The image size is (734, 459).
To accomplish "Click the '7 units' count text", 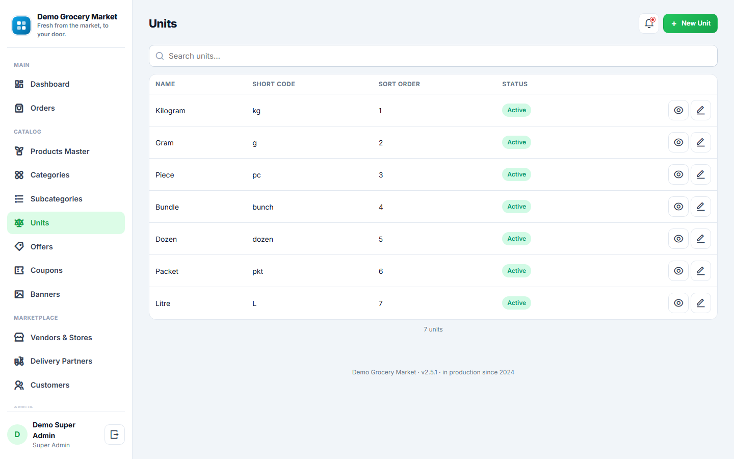I will point(433,329).
